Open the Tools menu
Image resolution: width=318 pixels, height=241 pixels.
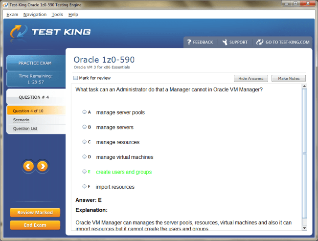[57, 15]
